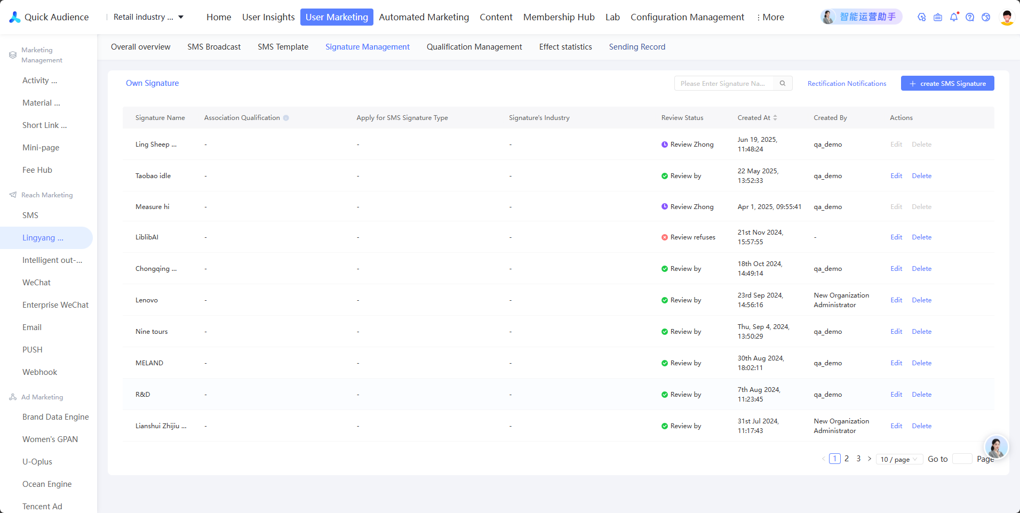Screen dimensions: 1020x513
Task: Open the 10 / page size dropdown
Action: click(899, 459)
